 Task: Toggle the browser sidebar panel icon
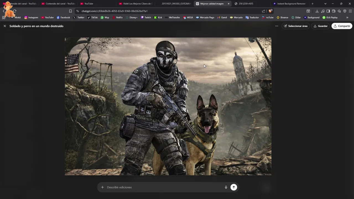[328, 11]
